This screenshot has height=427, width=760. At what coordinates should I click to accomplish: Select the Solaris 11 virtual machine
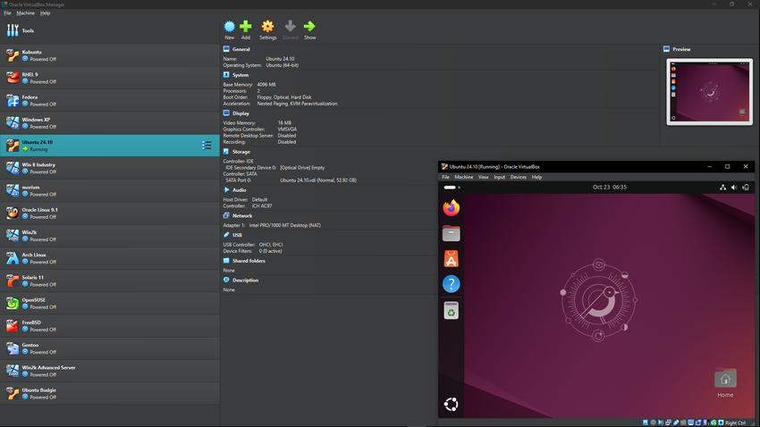click(110, 280)
